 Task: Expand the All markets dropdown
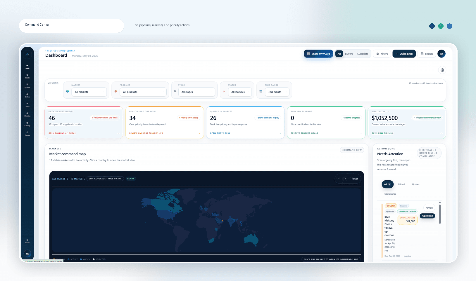89,92
